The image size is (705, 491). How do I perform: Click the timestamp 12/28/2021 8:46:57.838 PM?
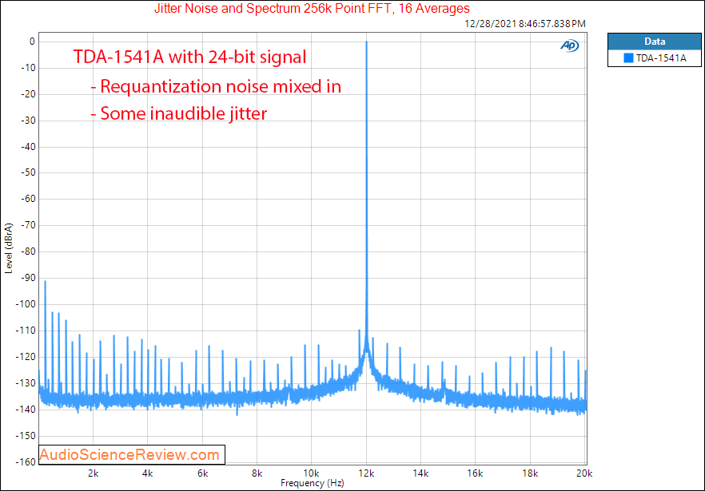524,24
